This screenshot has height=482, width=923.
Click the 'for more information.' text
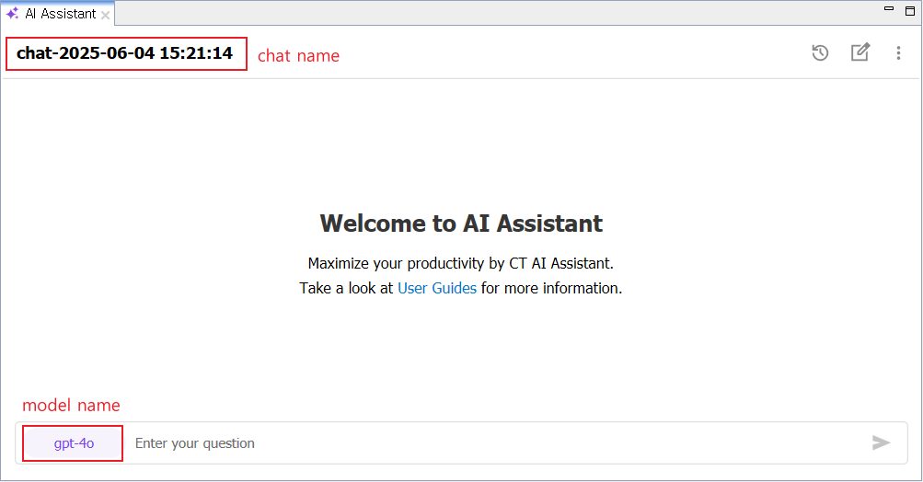tap(551, 289)
